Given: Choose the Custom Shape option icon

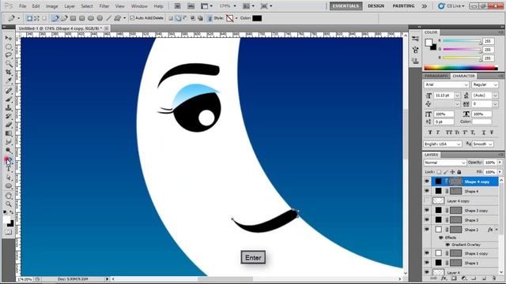Looking at the screenshot, I should click(x=117, y=18).
